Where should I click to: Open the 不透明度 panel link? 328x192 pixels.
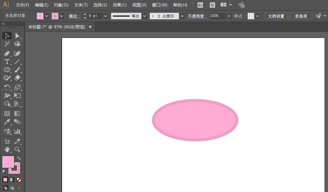(x=197, y=16)
